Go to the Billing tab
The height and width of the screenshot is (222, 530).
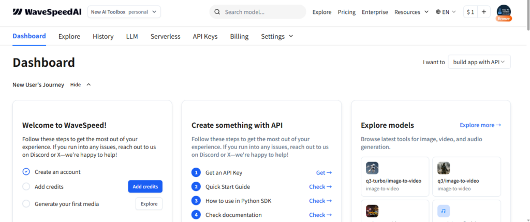pos(239,36)
